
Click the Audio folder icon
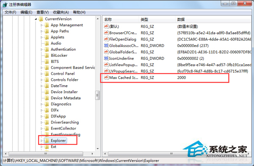[x=47, y=43]
